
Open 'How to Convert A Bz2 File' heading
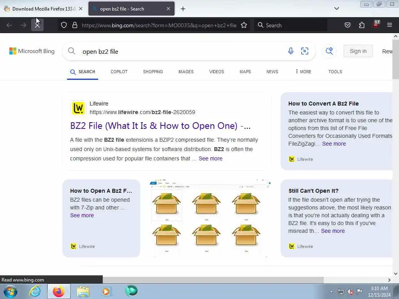click(323, 104)
